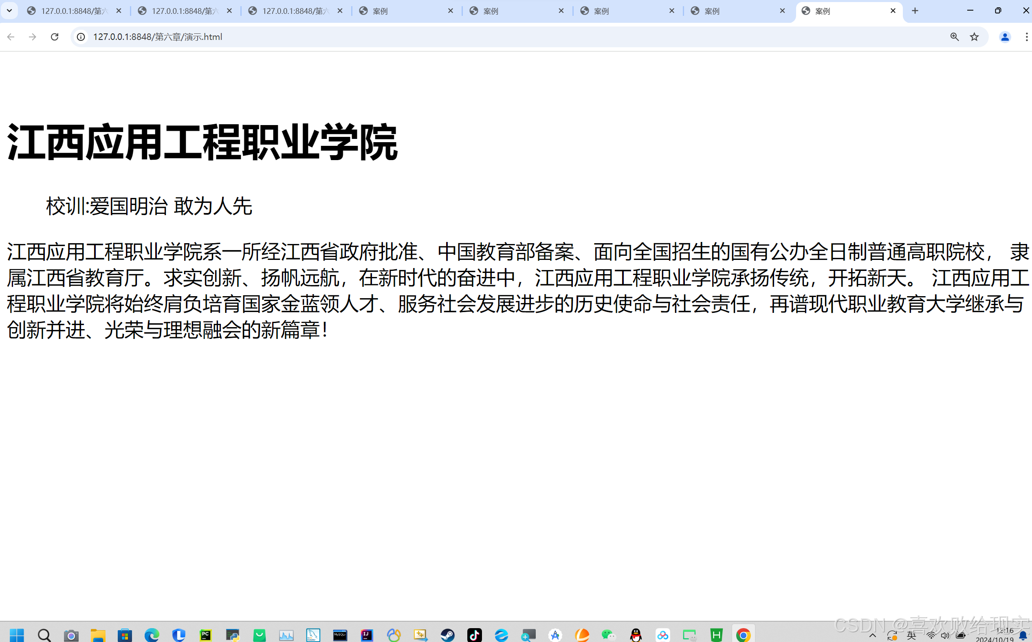The height and width of the screenshot is (642, 1032).
Task: Reload the current page
Action: point(54,37)
